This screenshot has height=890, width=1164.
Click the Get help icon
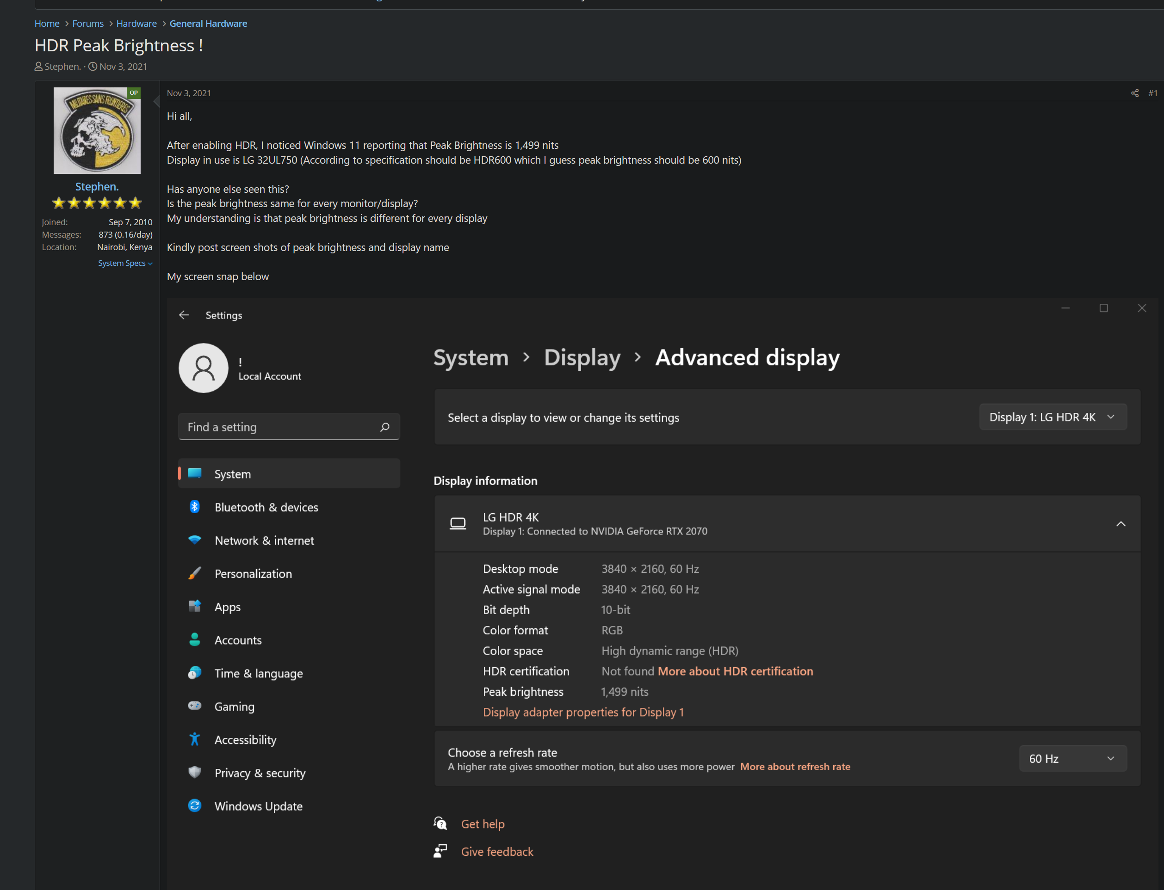(440, 824)
